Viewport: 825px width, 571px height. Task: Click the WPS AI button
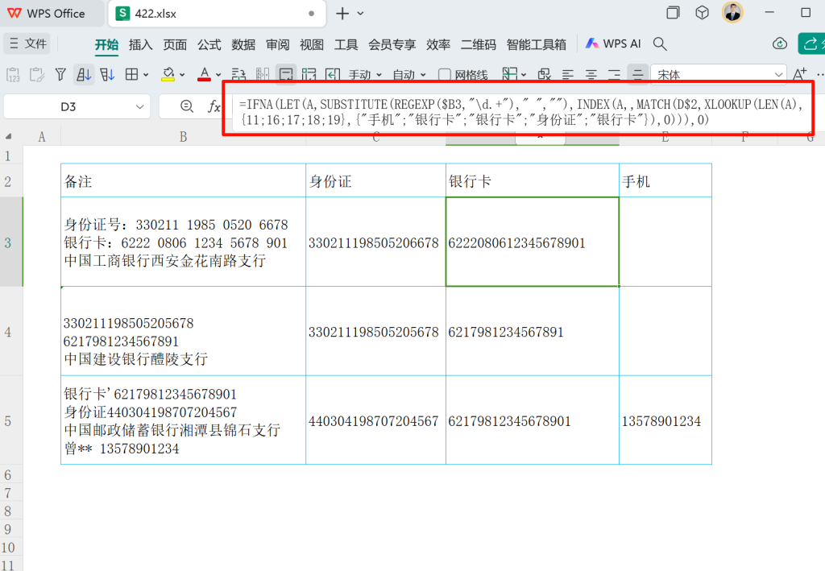click(613, 43)
